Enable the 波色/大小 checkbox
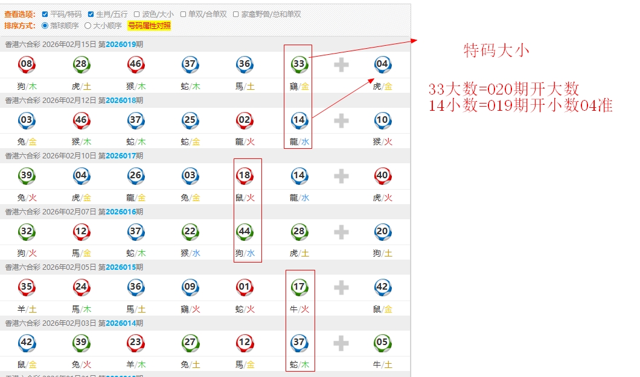The image size is (640, 377). [x=137, y=14]
